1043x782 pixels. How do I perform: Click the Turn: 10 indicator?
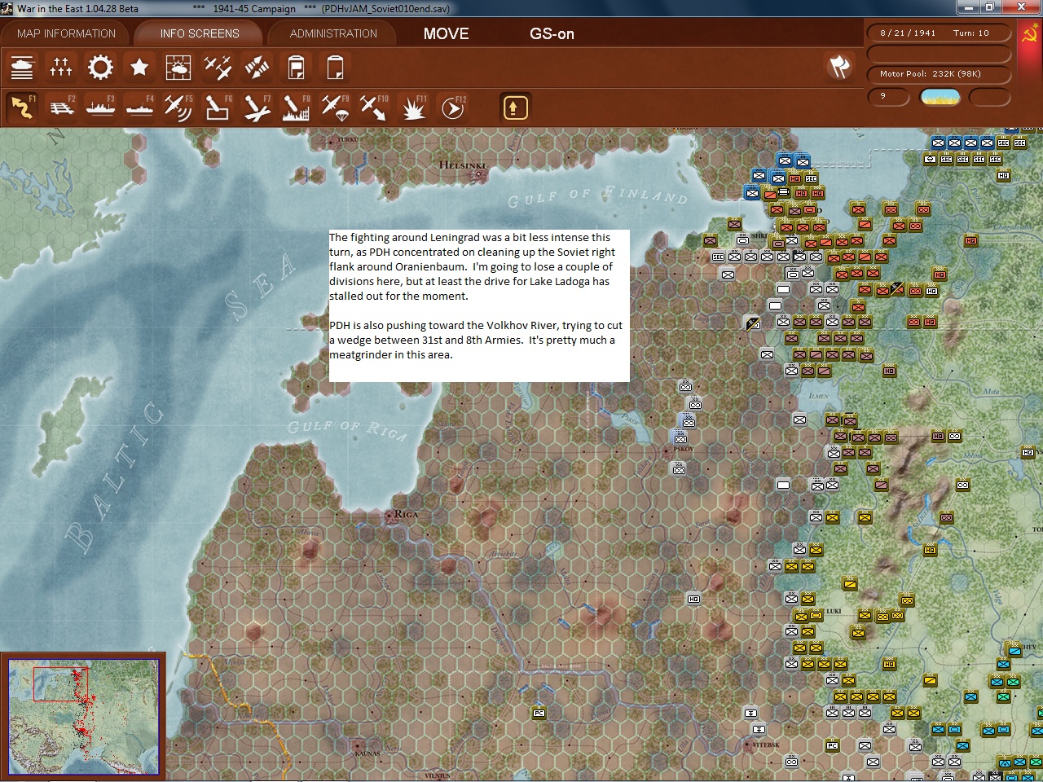pyautogui.click(x=971, y=33)
